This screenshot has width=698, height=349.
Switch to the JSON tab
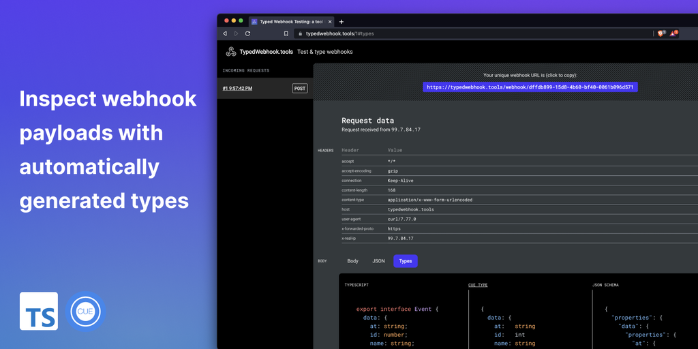point(378,261)
